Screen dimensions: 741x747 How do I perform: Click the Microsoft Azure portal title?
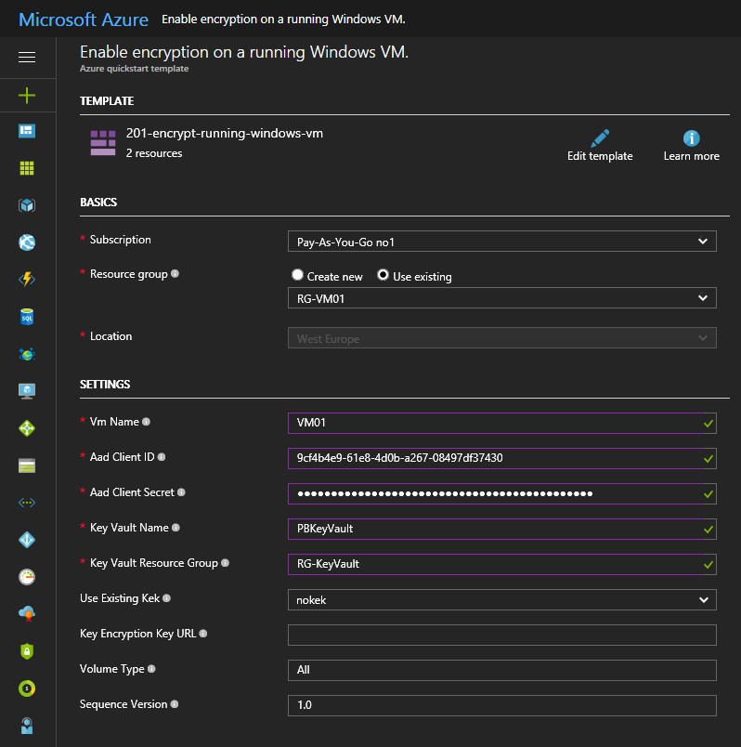pyautogui.click(x=82, y=19)
